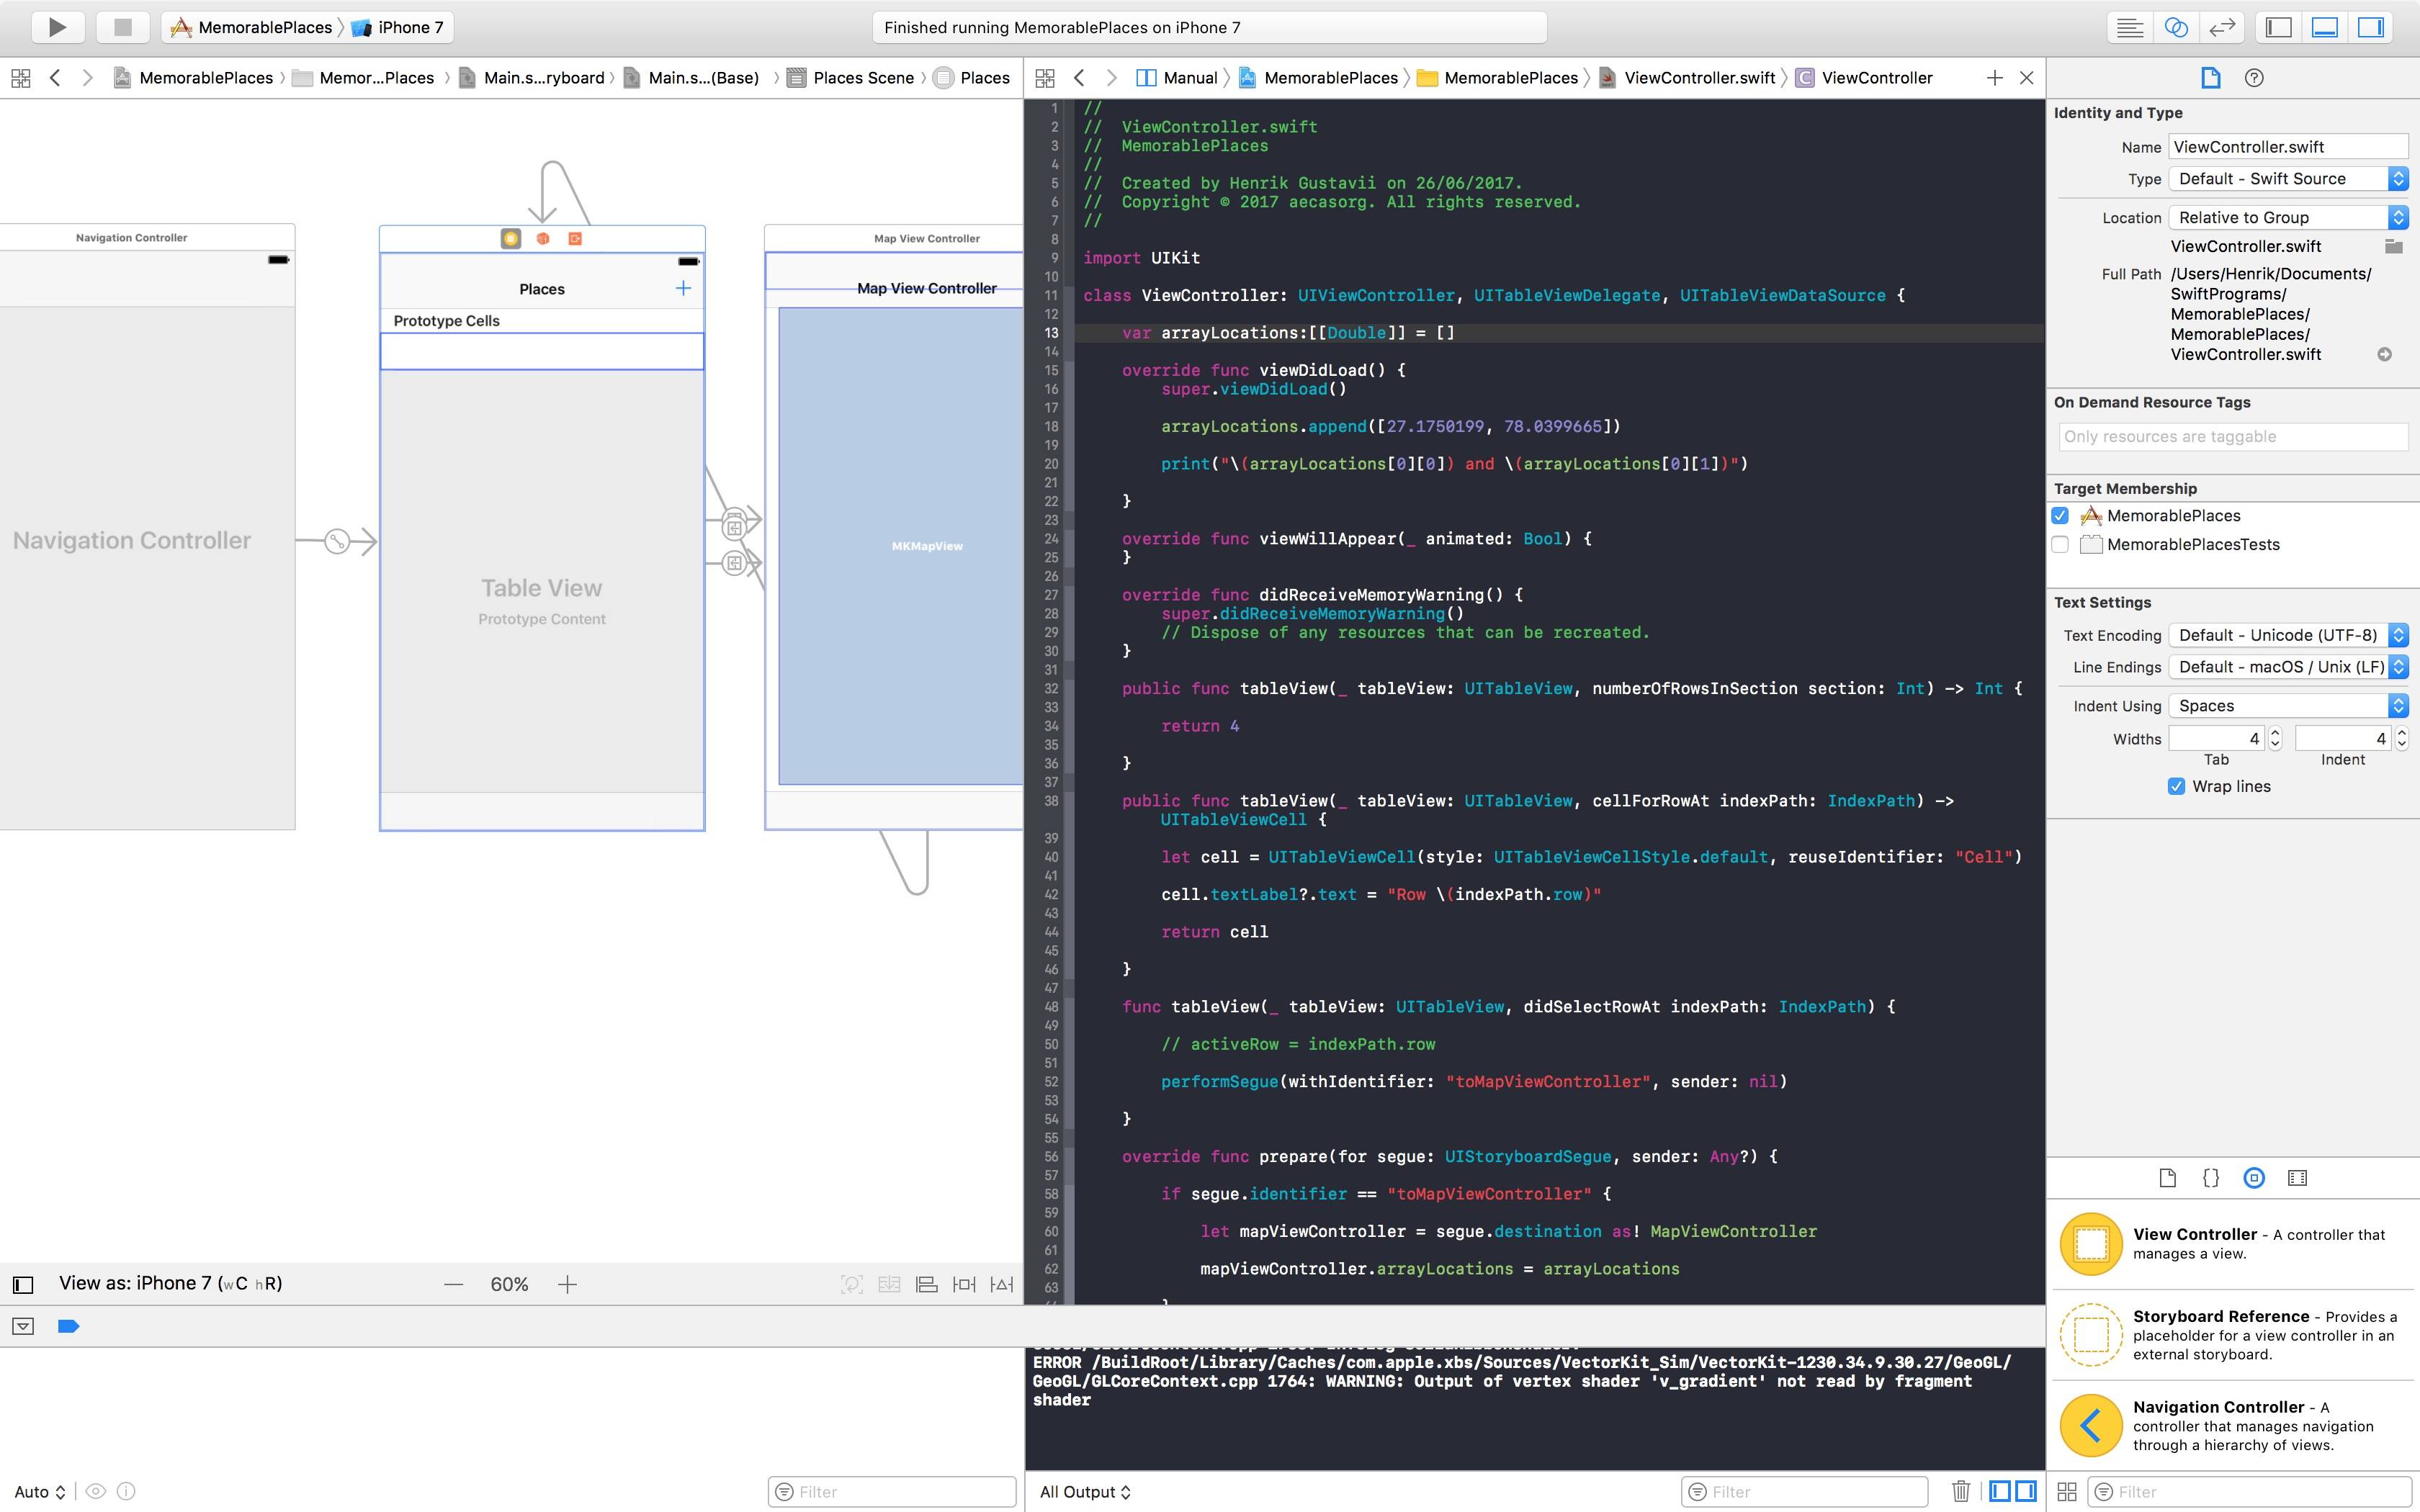
Task: Toggle the Debug area panel
Action: pos(2325,27)
